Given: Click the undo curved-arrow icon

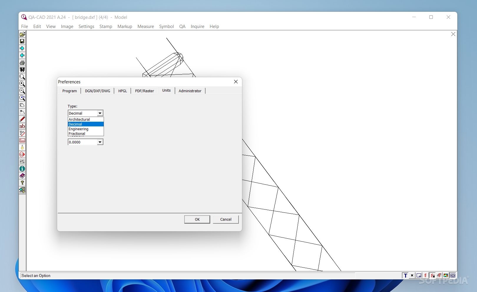Looking at the screenshot, I should click(x=22, y=112).
